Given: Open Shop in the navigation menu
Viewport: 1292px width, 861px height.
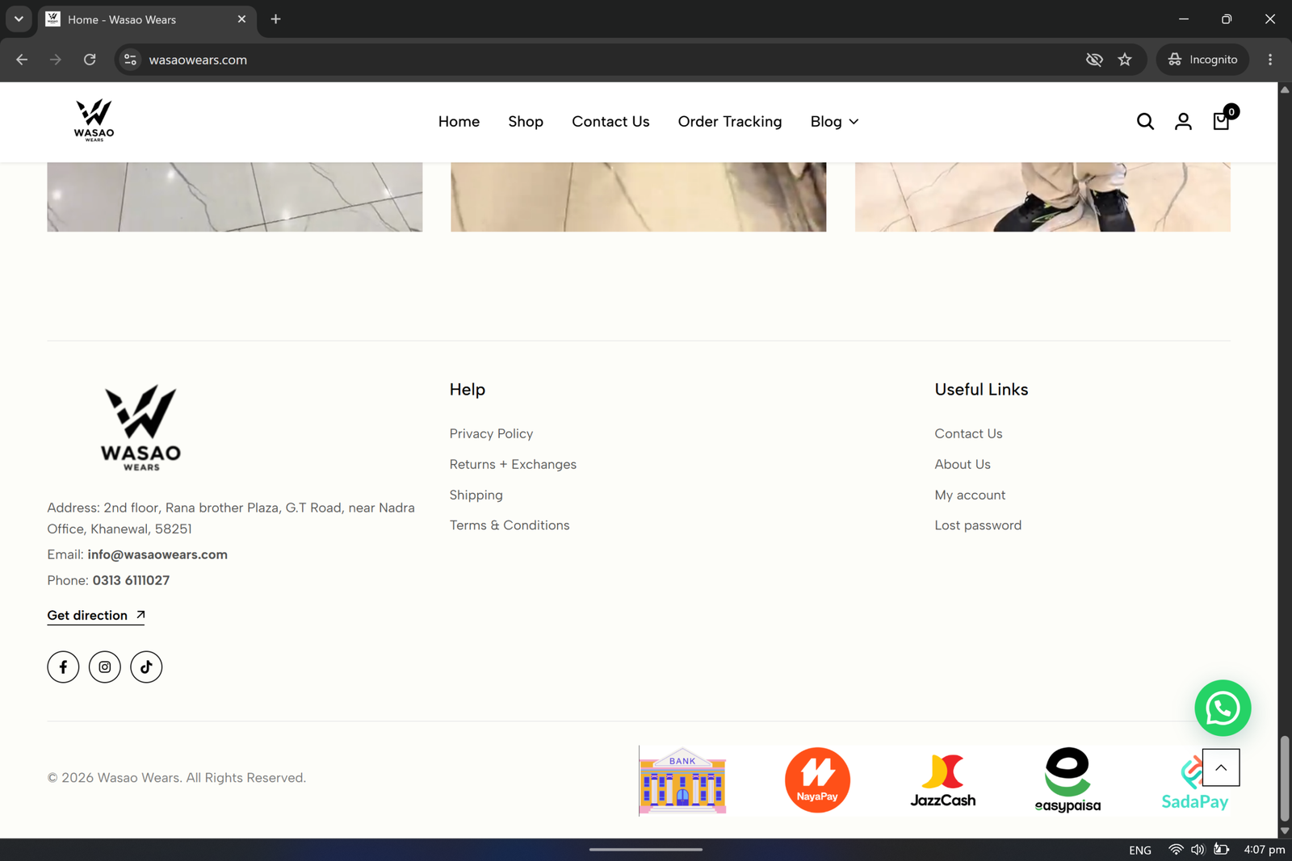Looking at the screenshot, I should click(x=526, y=121).
